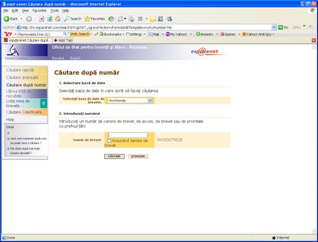Open Yahoo toolbar Settings

[134, 34]
